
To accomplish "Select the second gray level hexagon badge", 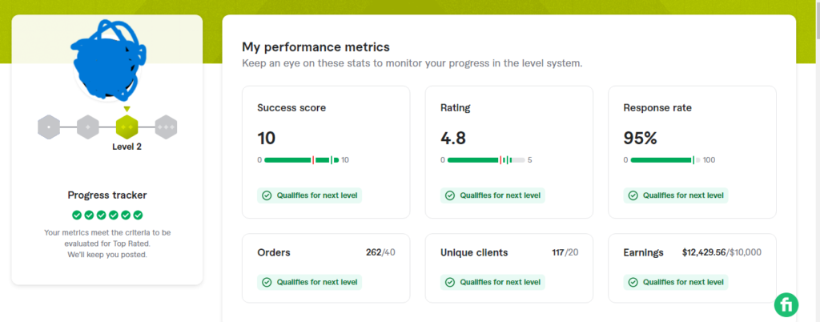I will pyautogui.click(x=88, y=127).
